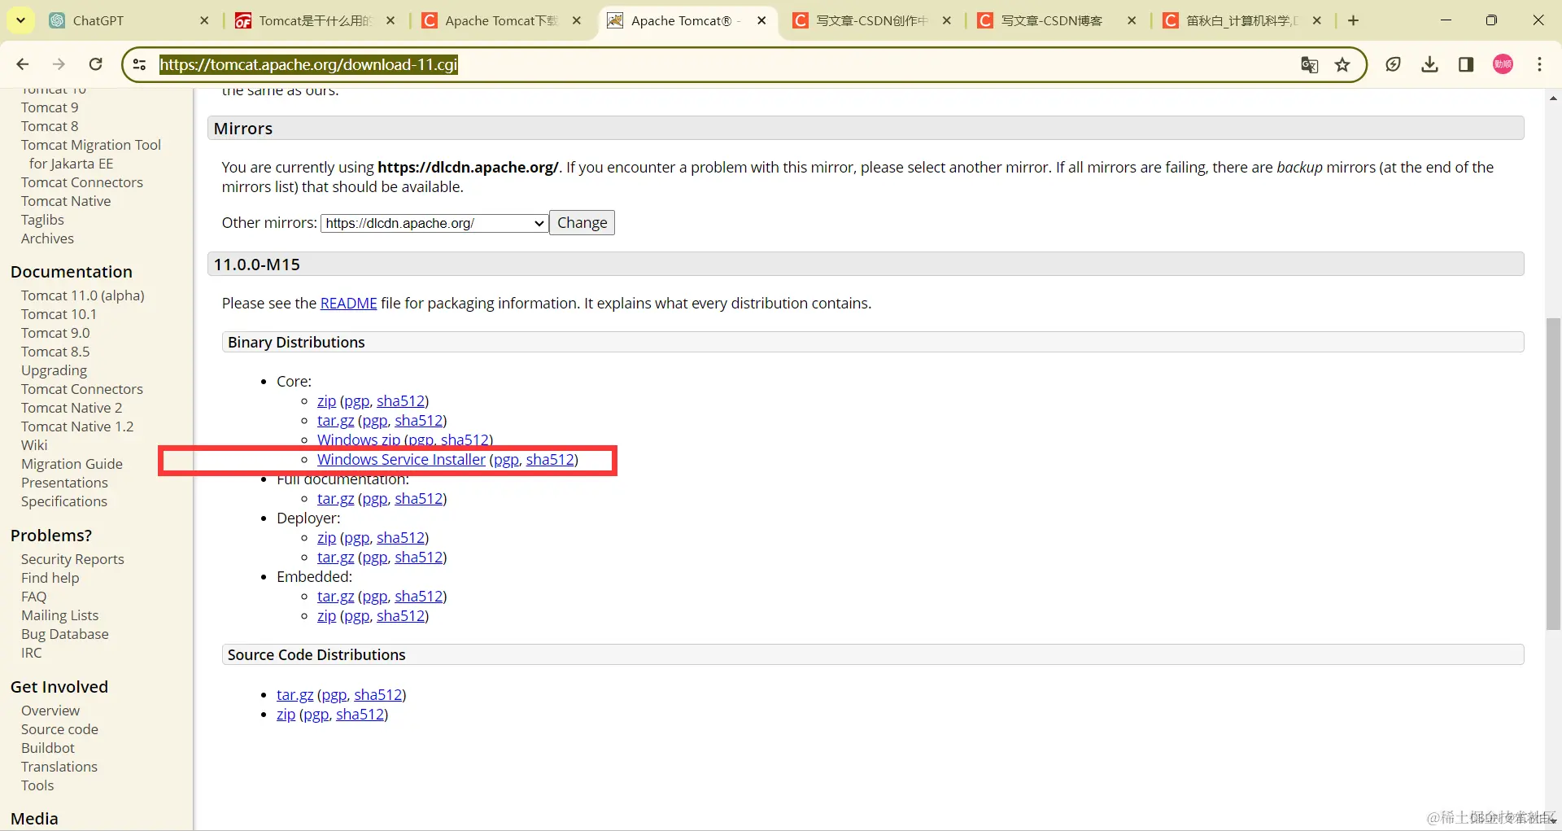This screenshot has width=1562, height=831.
Task: Download the Full documentation tar.gz
Action: click(335, 499)
